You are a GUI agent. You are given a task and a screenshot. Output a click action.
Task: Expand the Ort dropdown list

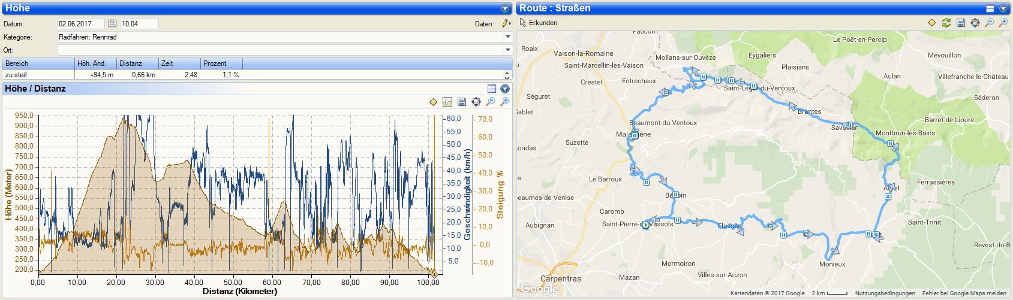click(x=508, y=50)
